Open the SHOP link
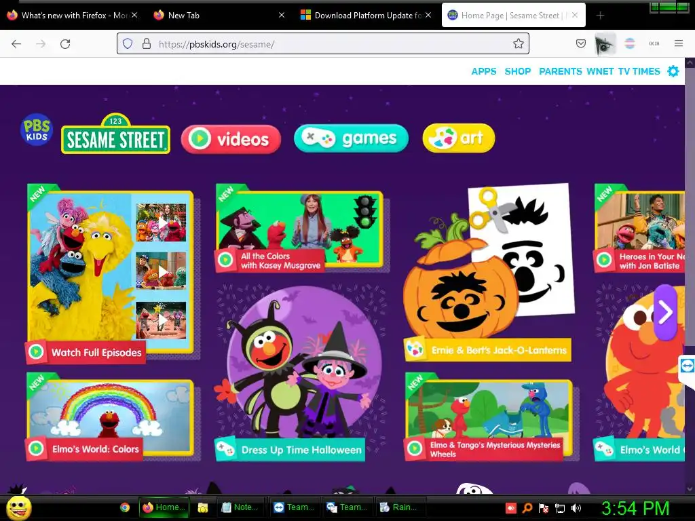 (517, 71)
